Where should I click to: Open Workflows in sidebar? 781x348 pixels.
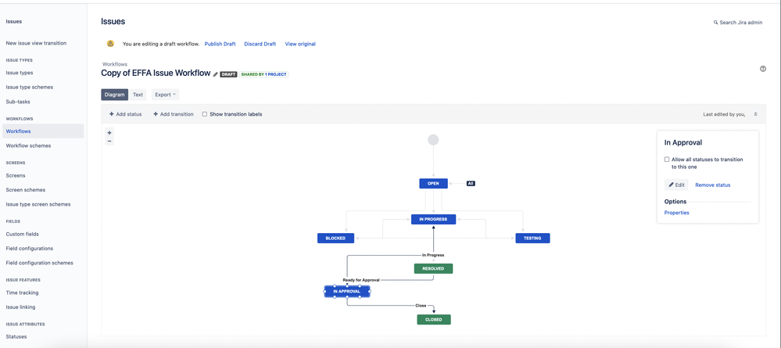[x=43, y=131]
